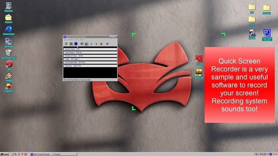Select the Dimension : 628 X 516 row
The image size is (278, 156).
(90, 66)
